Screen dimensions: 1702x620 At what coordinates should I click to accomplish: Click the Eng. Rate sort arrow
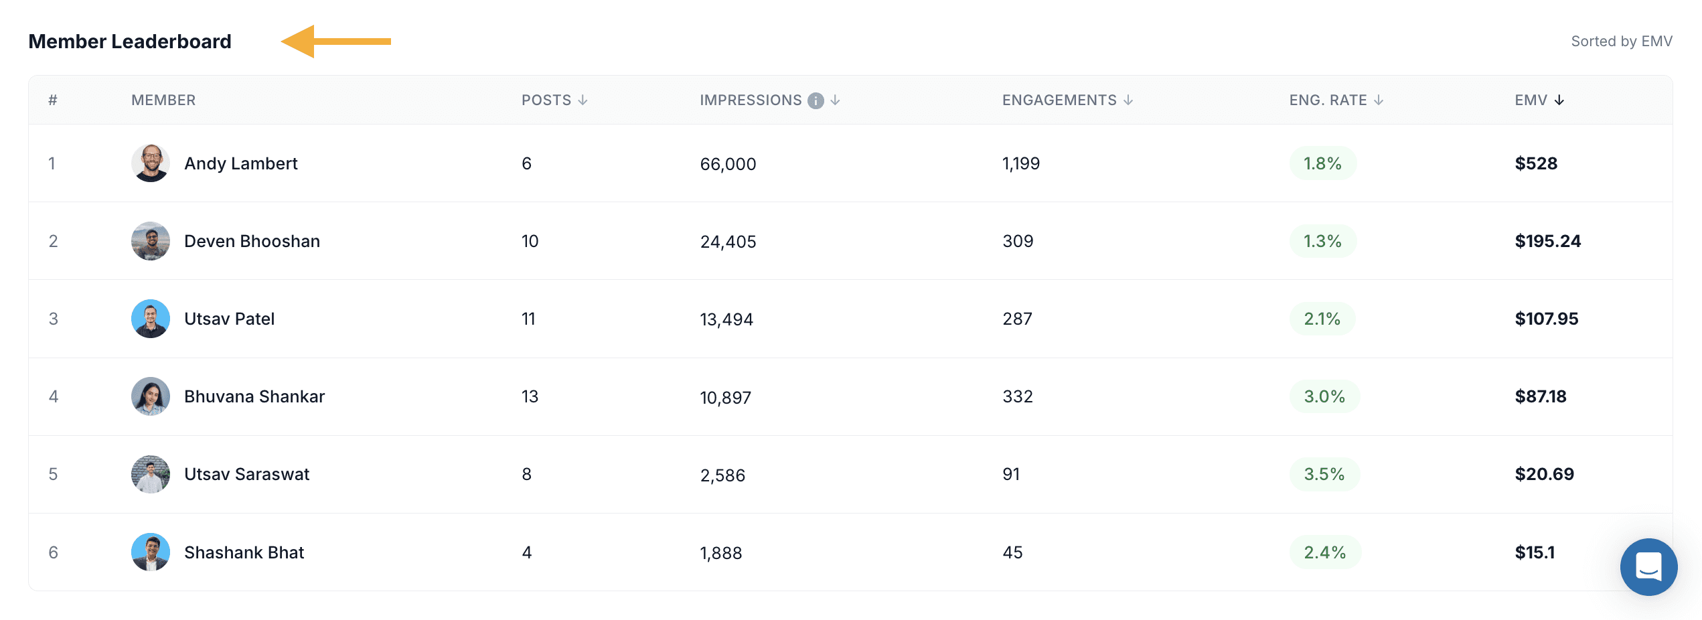click(x=1379, y=100)
